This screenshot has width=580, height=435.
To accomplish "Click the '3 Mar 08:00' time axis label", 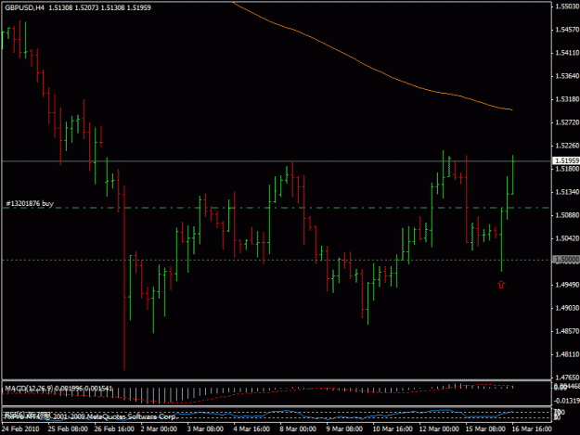I will (x=205, y=429).
